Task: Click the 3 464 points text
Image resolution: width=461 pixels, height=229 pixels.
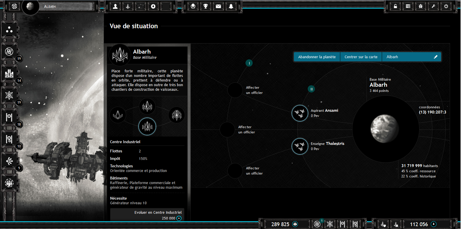Action: 379,91
